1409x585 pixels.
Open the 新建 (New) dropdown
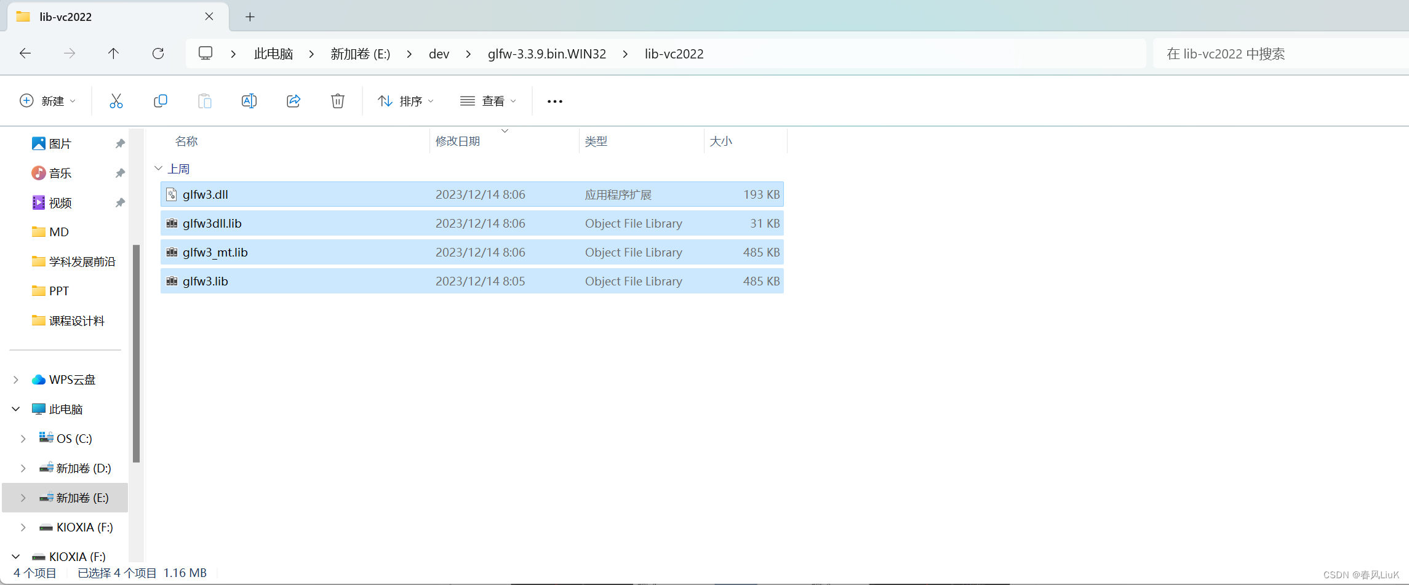(48, 101)
